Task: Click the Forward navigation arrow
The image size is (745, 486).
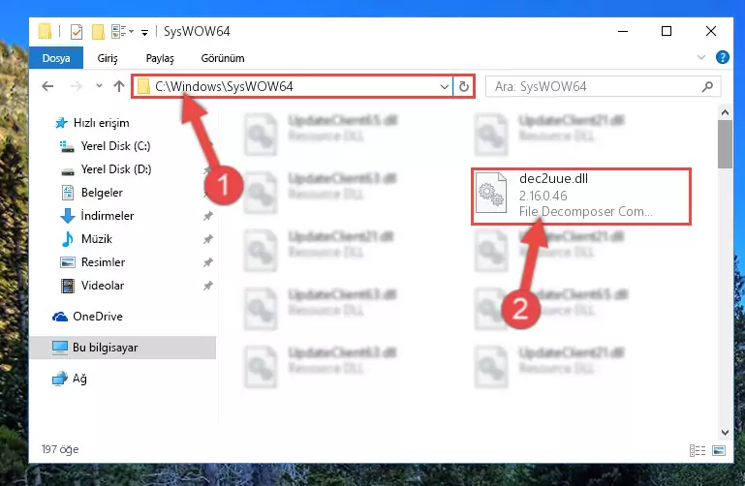Action: click(76, 86)
